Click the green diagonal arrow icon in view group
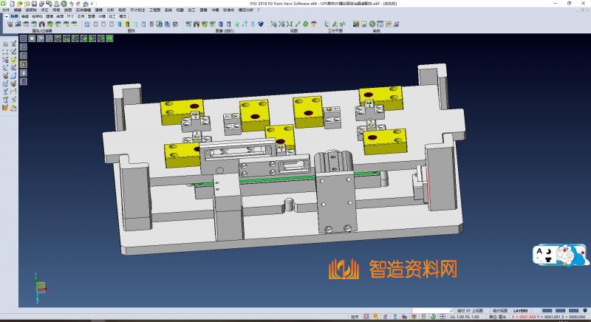This screenshot has height=322, width=591. click(x=298, y=24)
